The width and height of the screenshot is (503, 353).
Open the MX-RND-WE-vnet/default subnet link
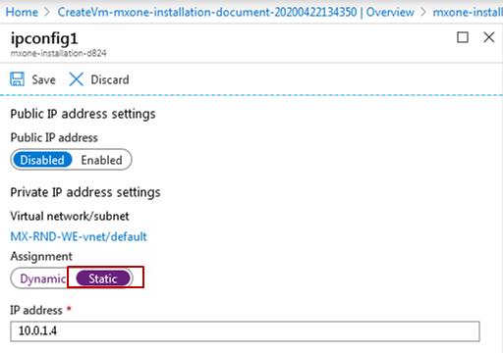(79, 236)
